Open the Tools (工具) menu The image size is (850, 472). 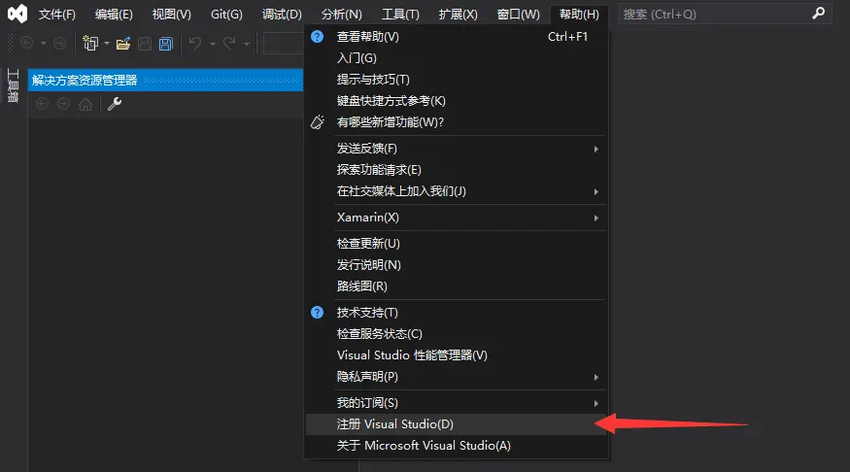400,15
